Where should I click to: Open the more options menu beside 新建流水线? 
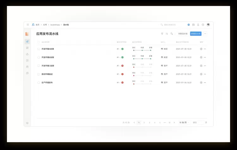[x=205, y=34]
